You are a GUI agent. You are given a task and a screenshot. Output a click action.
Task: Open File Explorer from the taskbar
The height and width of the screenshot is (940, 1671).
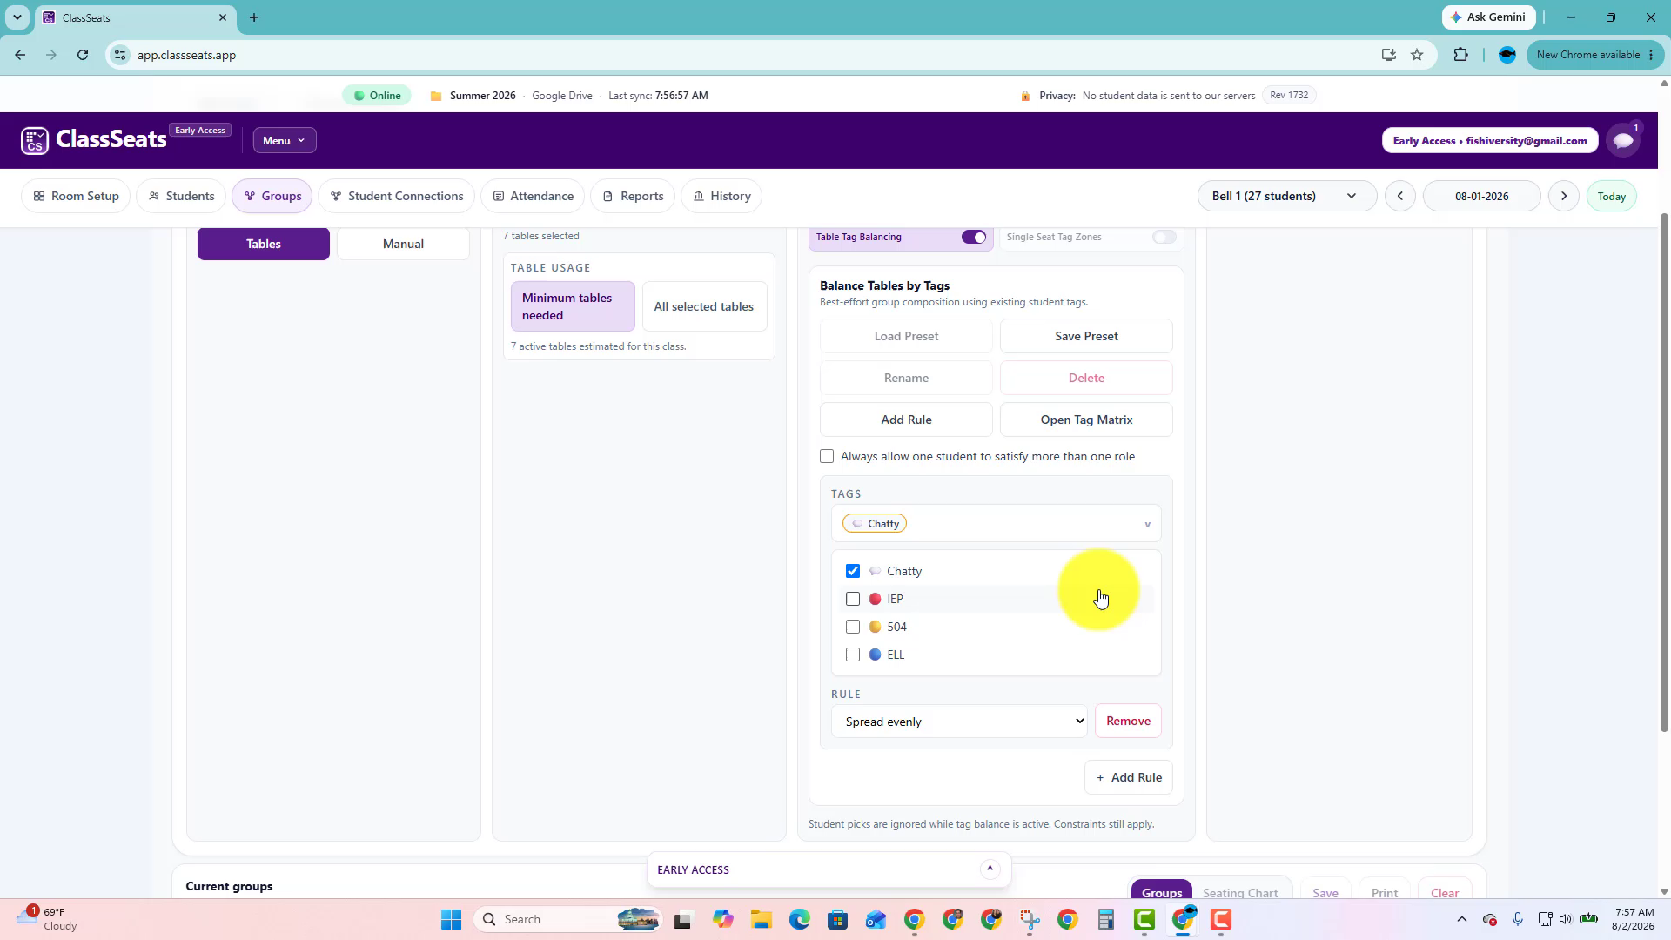pos(762,919)
